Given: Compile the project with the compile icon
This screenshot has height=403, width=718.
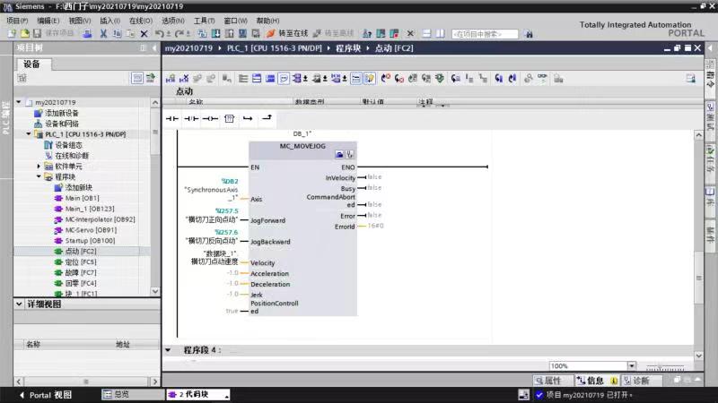Looking at the screenshot, I should [202, 33].
